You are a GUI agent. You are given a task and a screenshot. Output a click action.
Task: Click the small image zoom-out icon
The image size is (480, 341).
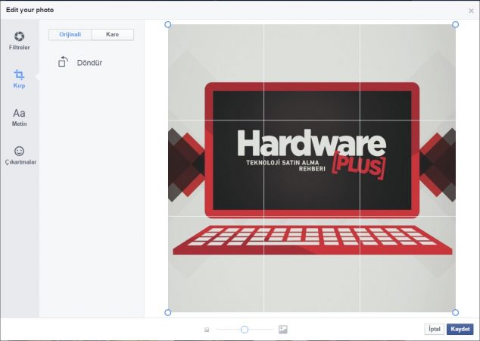pyautogui.click(x=207, y=330)
